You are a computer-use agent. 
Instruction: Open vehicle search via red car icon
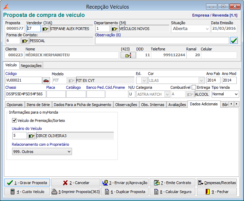click(x=46, y=80)
